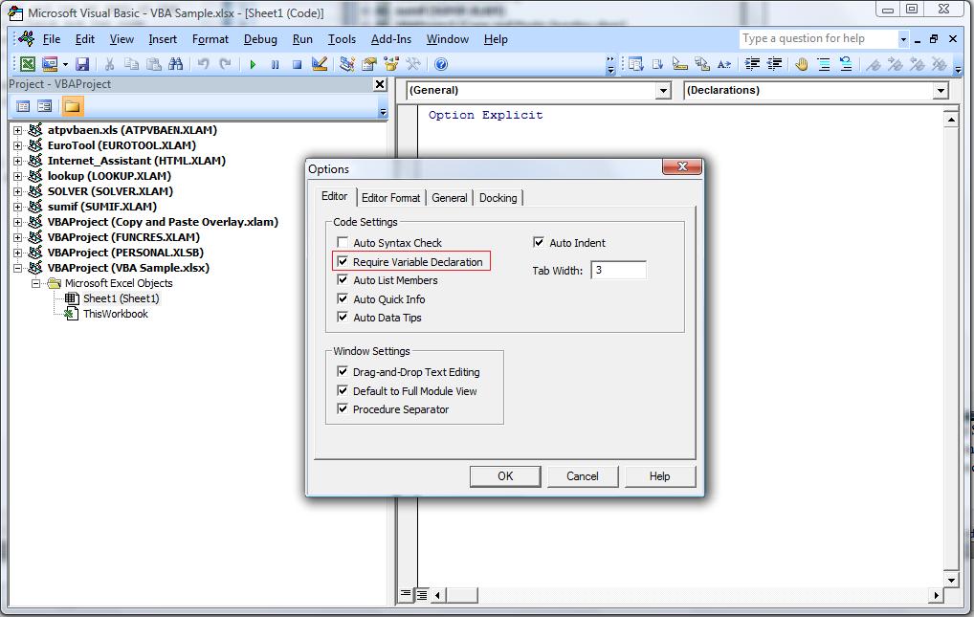Click Help in the Options dialog
Image resolution: width=974 pixels, height=617 pixels.
[x=659, y=476]
